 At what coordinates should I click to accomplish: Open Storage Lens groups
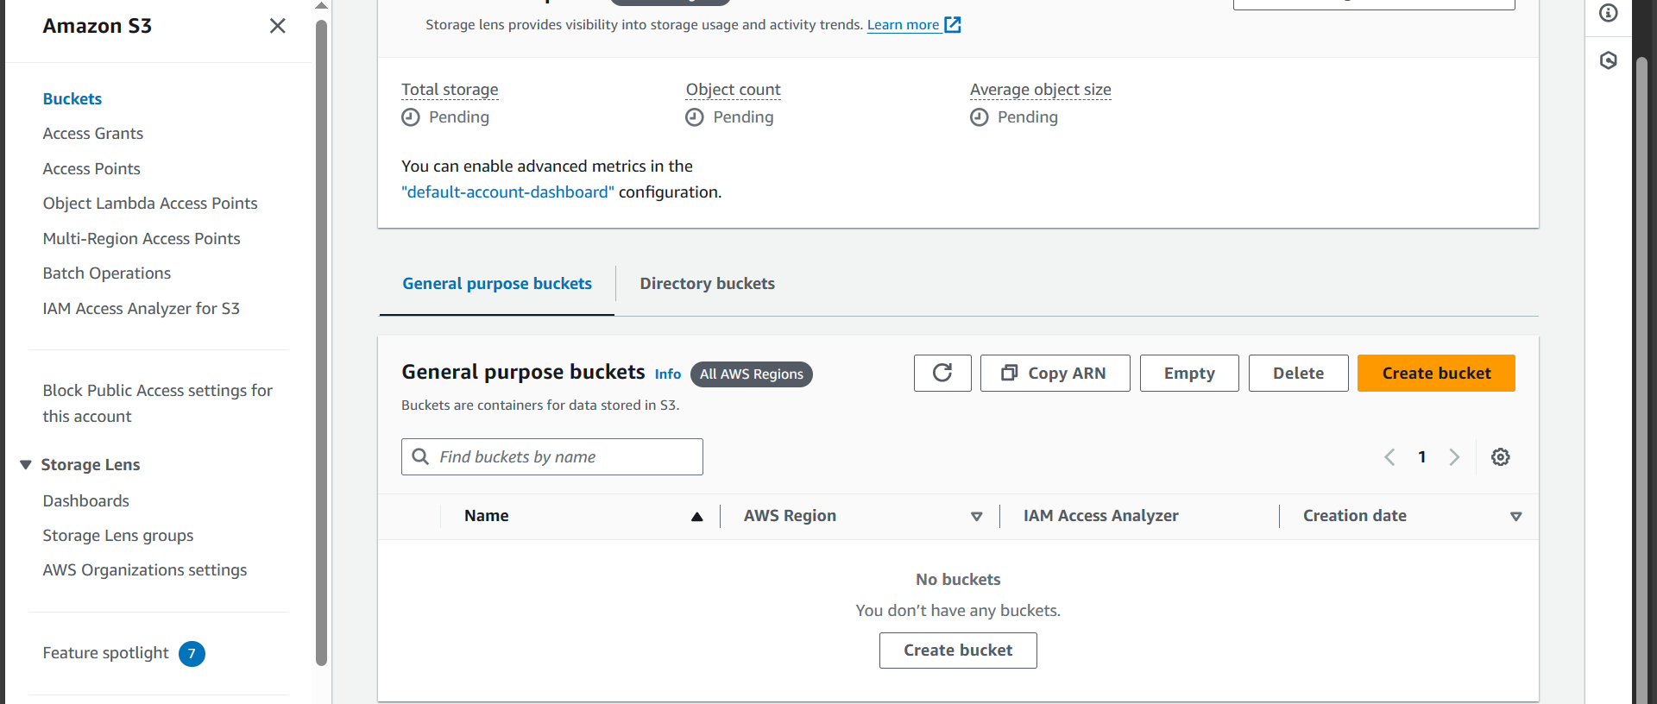(x=118, y=536)
